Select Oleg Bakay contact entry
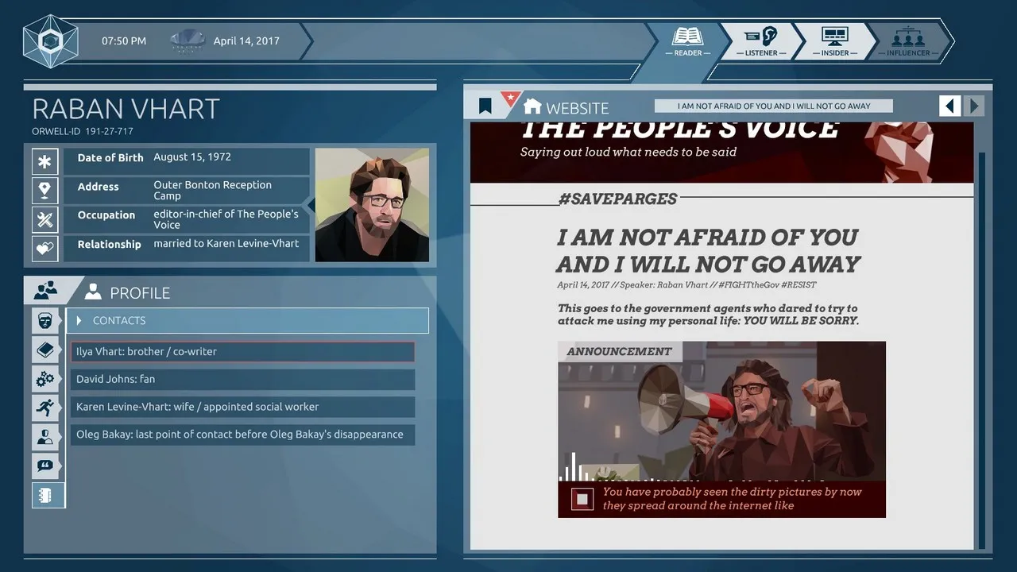 click(242, 435)
